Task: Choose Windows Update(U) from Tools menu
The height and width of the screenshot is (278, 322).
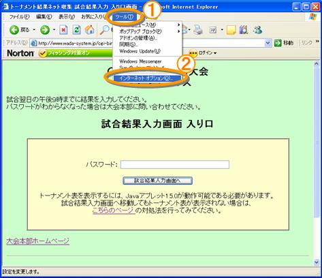Action: click(140, 51)
